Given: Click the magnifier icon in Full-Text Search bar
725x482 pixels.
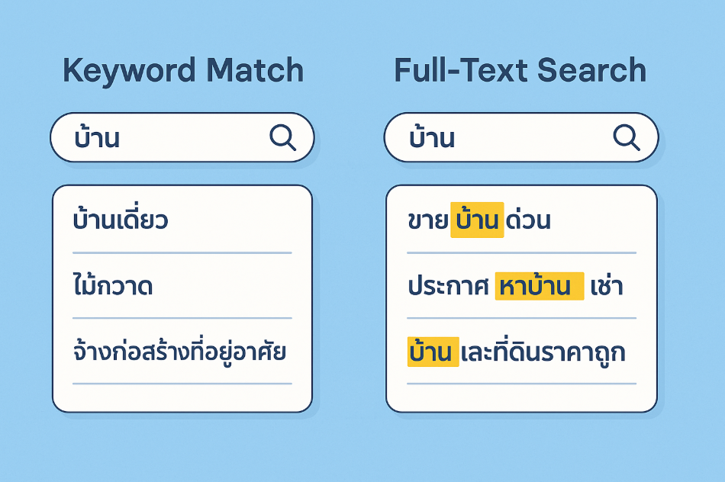Looking at the screenshot, I should coord(627,137).
